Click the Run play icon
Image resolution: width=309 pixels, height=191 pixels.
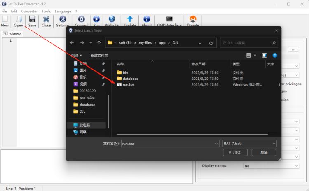click(x=96, y=19)
